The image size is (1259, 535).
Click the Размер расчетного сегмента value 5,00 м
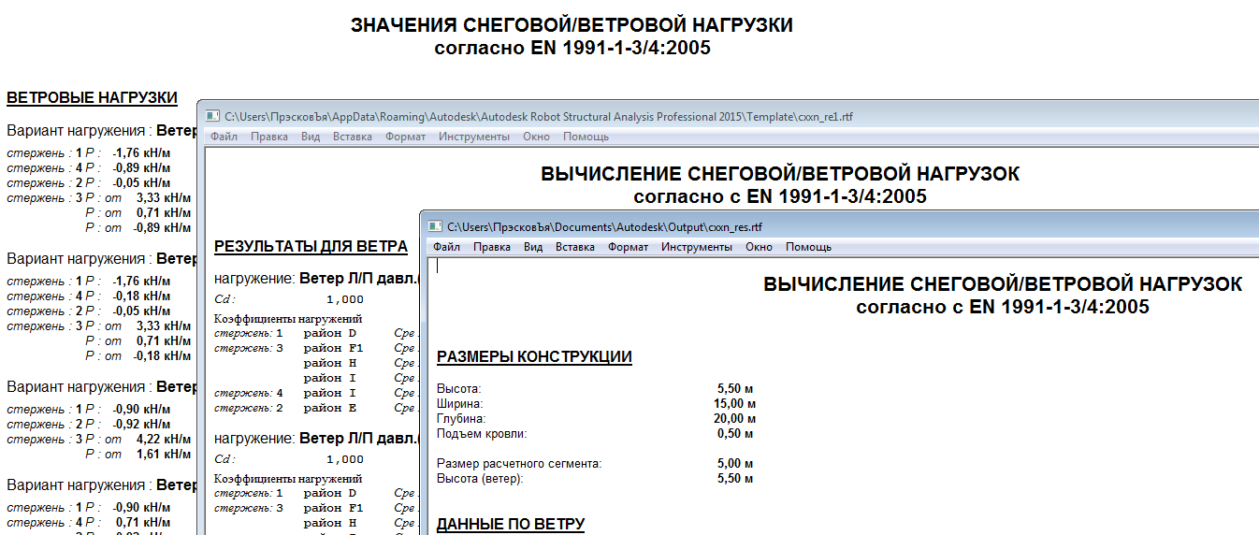coord(735,464)
